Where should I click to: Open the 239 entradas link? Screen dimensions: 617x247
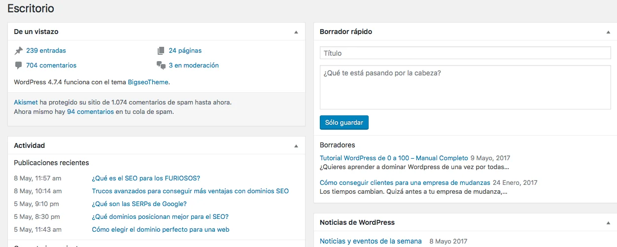(x=46, y=50)
